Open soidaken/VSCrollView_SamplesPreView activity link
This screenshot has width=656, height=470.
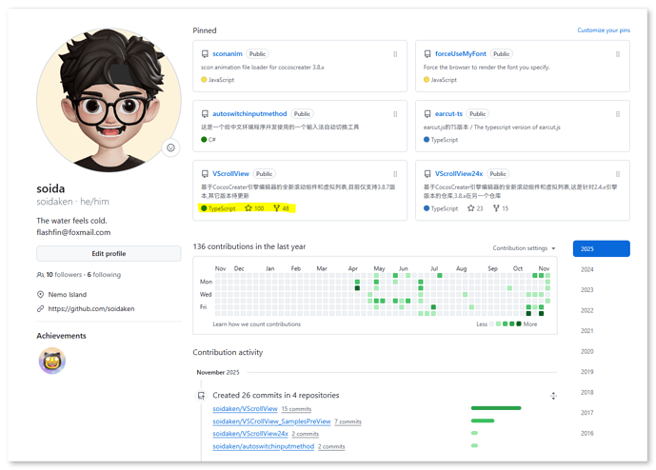click(271, 421)
